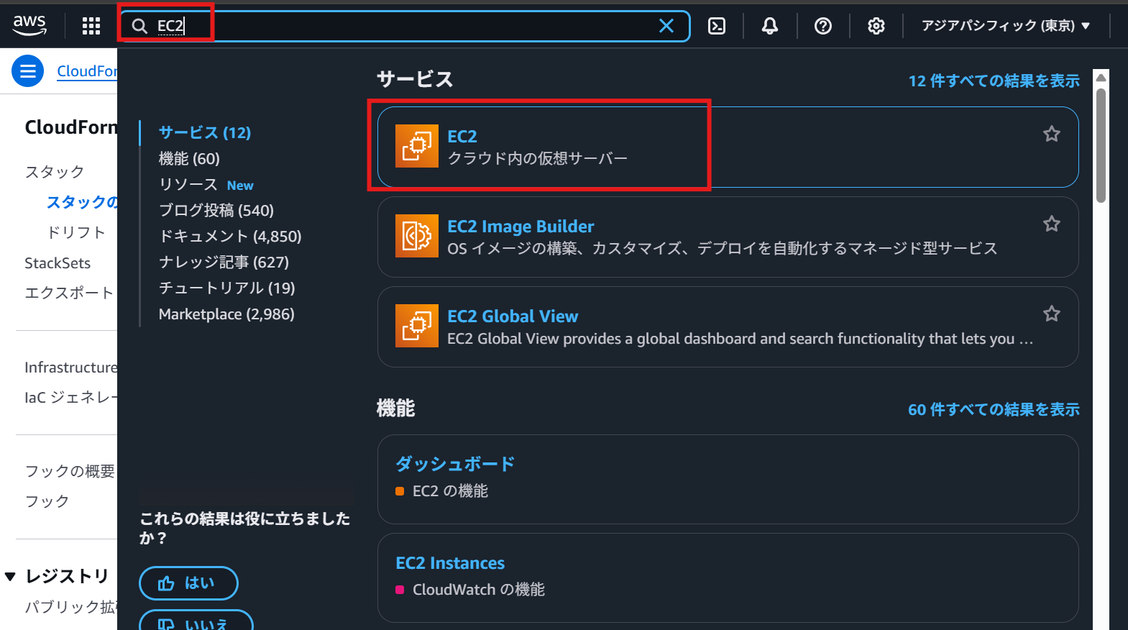The image size is (1128, 630).
Task: Open the notifications bell icon
Action: (x=770, y=26)
